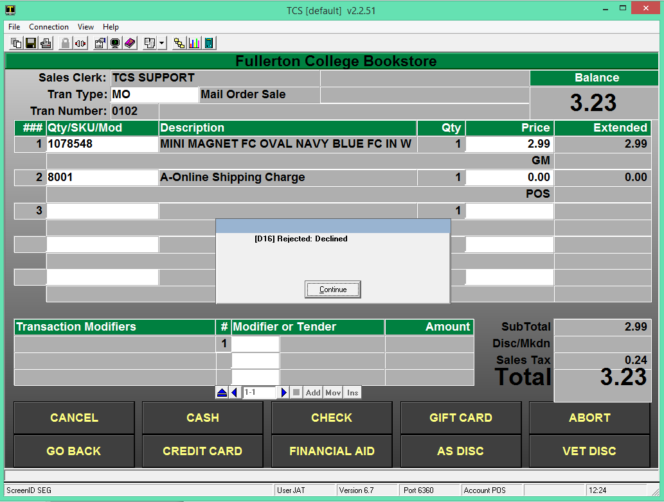Screen dimensions: 664x502
Task: Click the properties form toolbar icon
Action: 100,43
